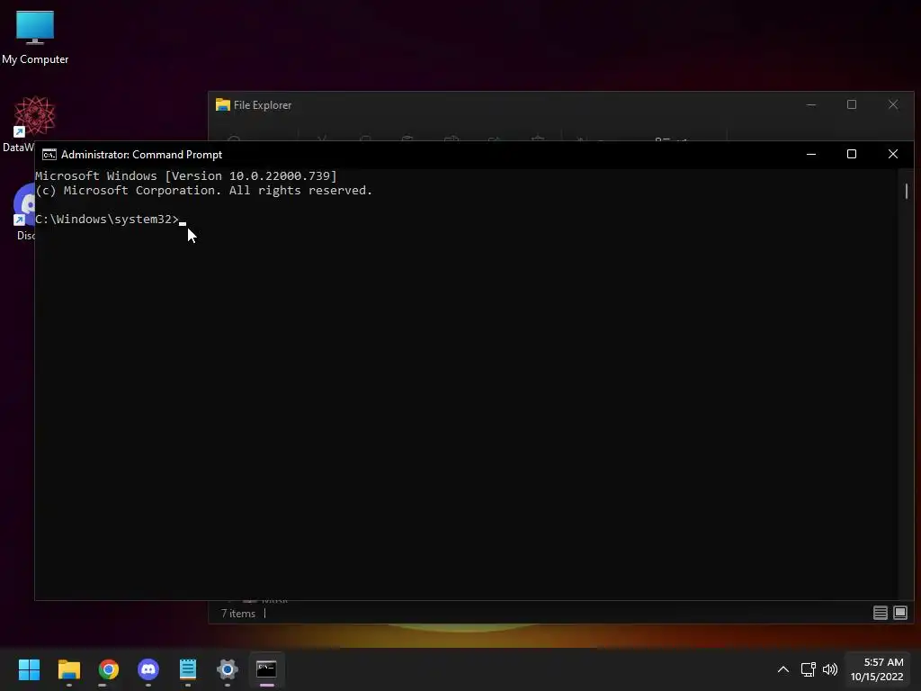Select the DataW desktop shortcut icon
Viewport: 921px width, 691px height.
(x=34, y=116)
